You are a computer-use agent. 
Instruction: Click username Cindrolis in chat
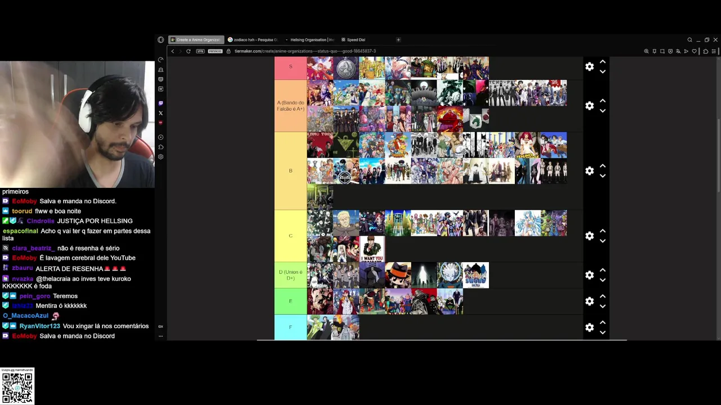pos(41,221)
